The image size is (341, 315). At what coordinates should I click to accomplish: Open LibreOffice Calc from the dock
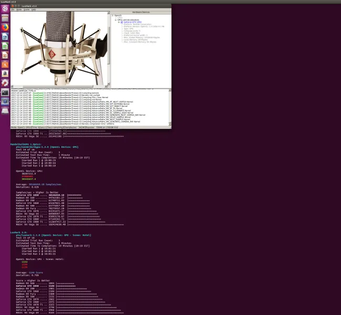click(x=5, y=46)
